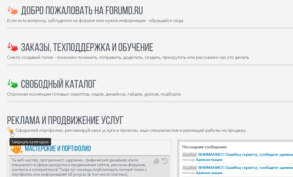
Task: Open the first Администрация author link
Action: click(209, 160)
